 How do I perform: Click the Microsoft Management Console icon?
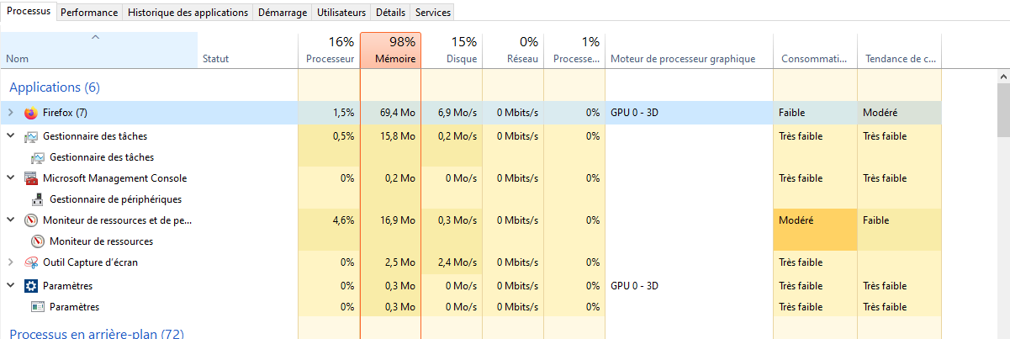pyautogui.click(x=31, y=178)
